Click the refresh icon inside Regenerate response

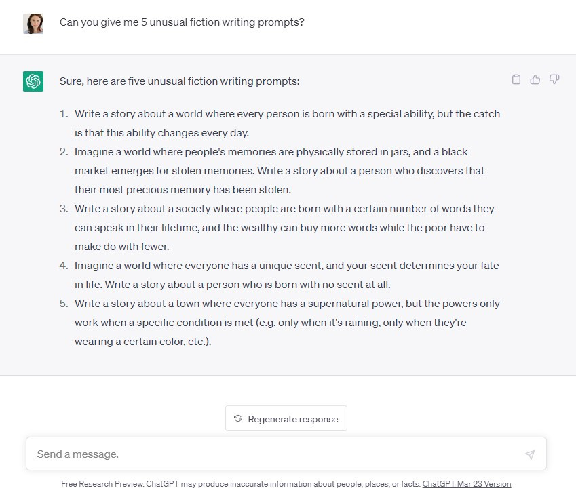[238, 418]
